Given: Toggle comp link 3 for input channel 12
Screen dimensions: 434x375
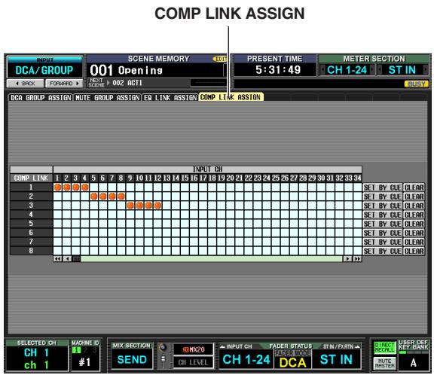Looking at the screenshot, I should click(x=157, y=206).
